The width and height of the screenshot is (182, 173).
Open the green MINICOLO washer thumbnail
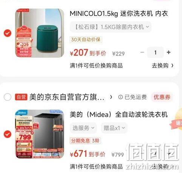click(x=40, y=33)
